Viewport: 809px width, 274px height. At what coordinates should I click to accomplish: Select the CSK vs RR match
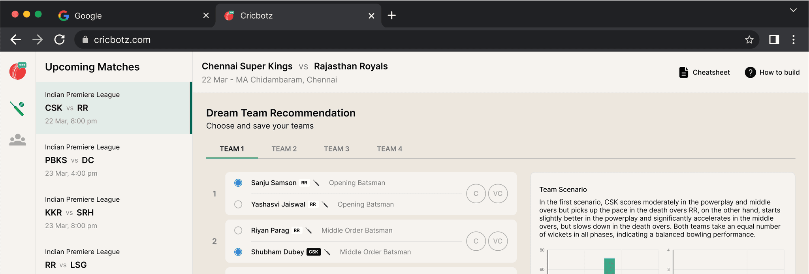[114, 108]
